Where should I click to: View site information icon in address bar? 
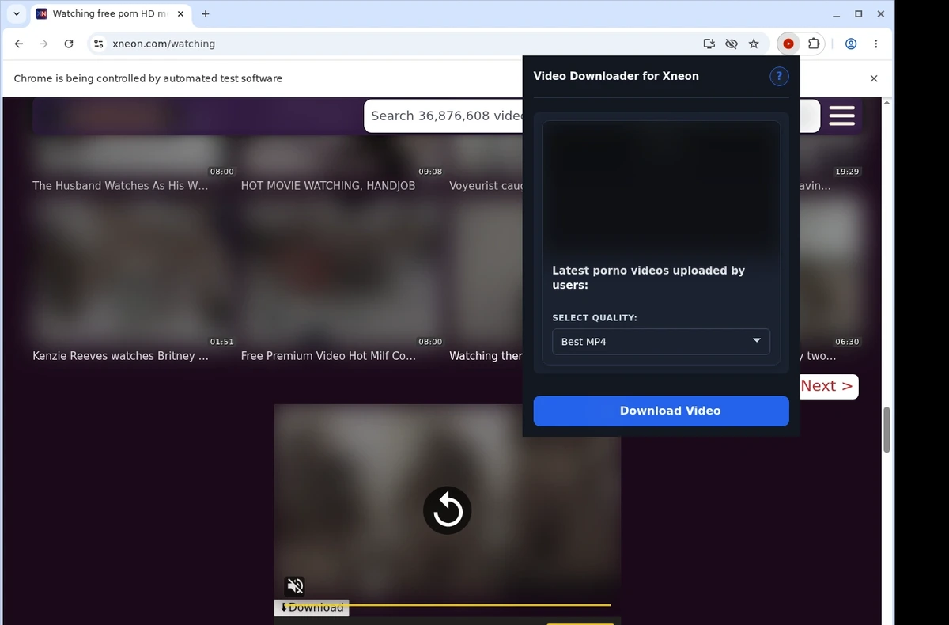pos(98,44)
